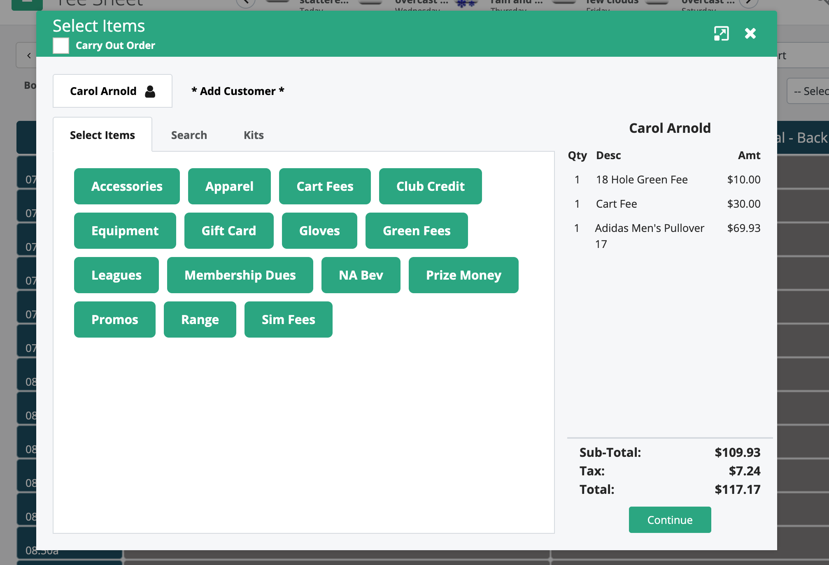Browse Green Fees items

pos(416,231)
